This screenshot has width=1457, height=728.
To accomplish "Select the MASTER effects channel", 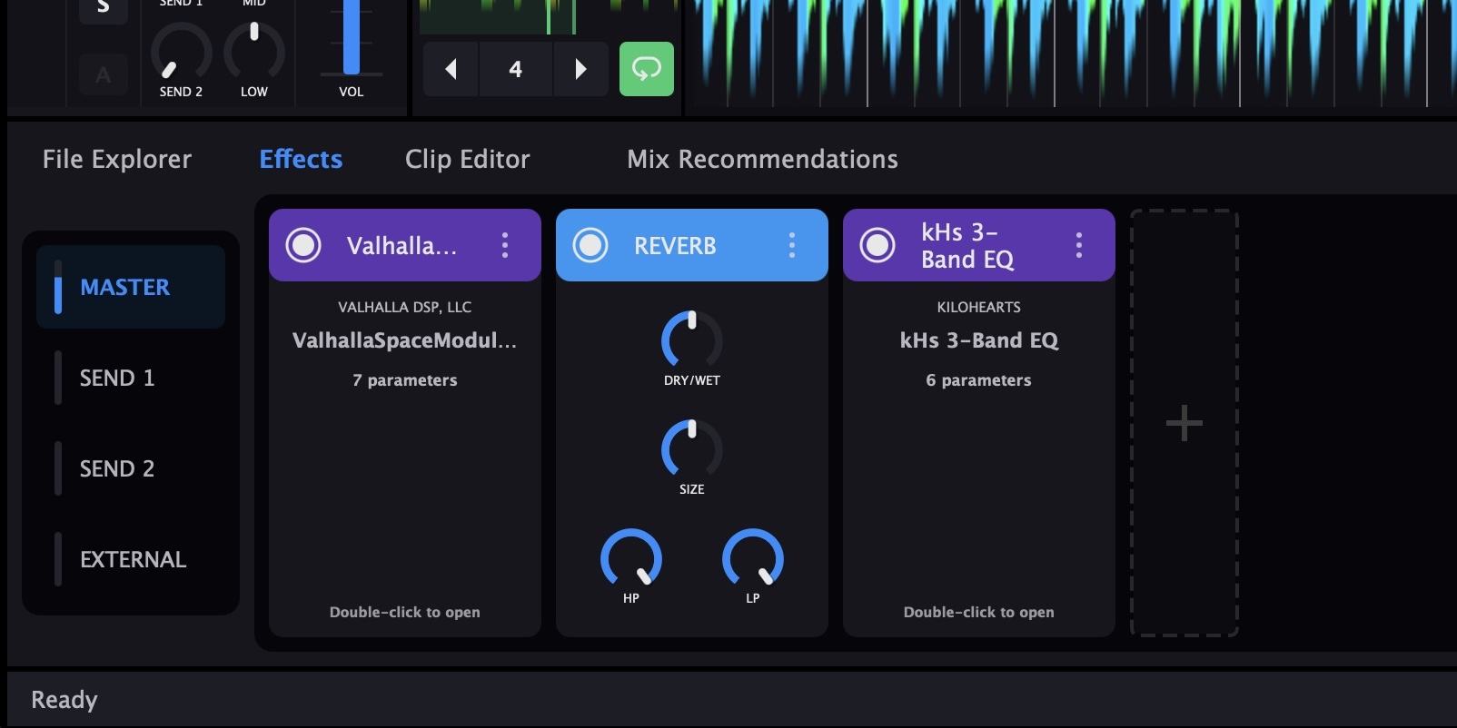I will tap(131, 287).
